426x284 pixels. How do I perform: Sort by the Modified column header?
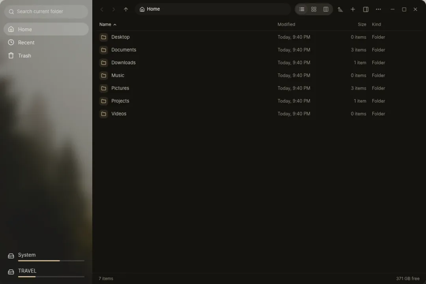[286, 24]
